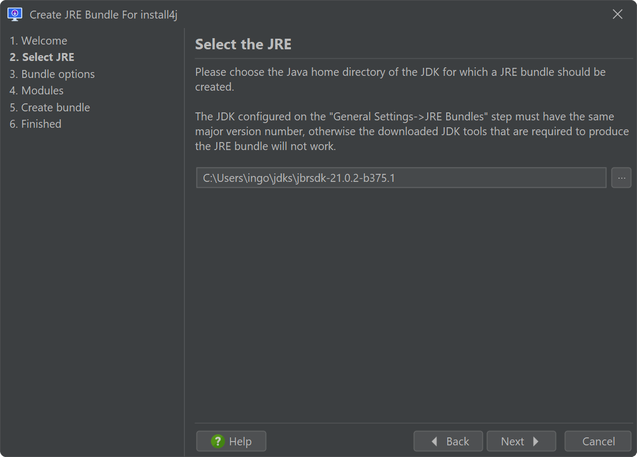Click the JDK version warning paragraph text

[x=412, y=131]
